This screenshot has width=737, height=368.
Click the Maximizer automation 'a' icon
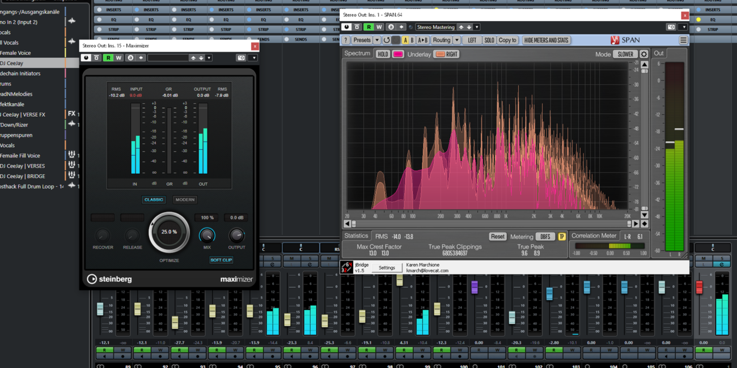coord(130,58)
